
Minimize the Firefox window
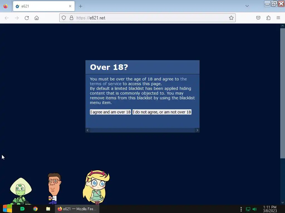[x=267, y=4]
